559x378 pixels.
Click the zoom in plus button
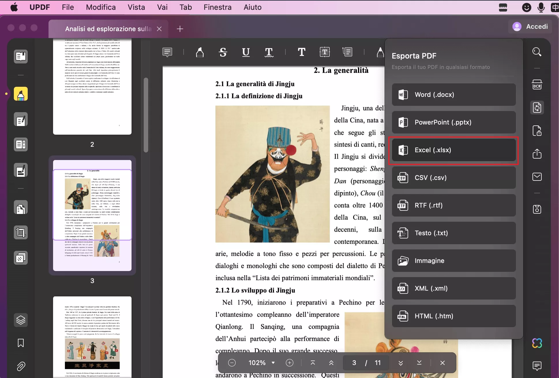click(x=290, y=363)
